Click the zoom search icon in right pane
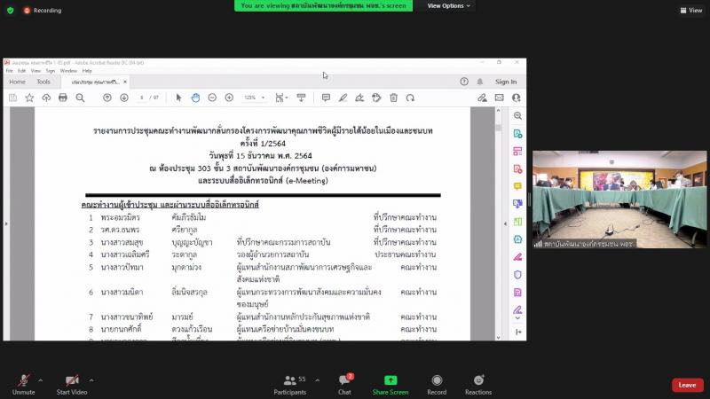 click(517, 116)
